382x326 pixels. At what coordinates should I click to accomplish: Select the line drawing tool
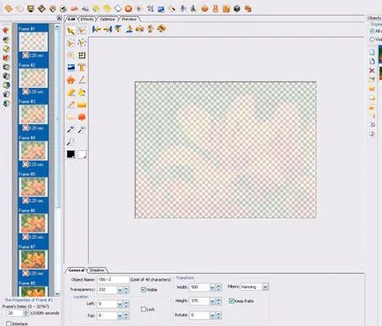pos(82,80)
